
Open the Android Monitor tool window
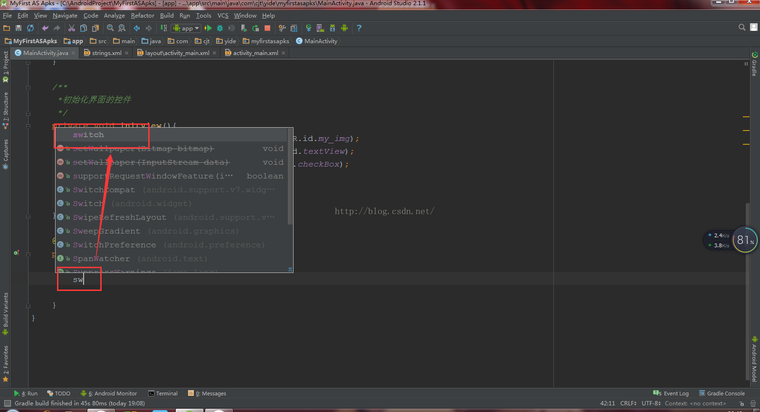[x=109, y=393]
